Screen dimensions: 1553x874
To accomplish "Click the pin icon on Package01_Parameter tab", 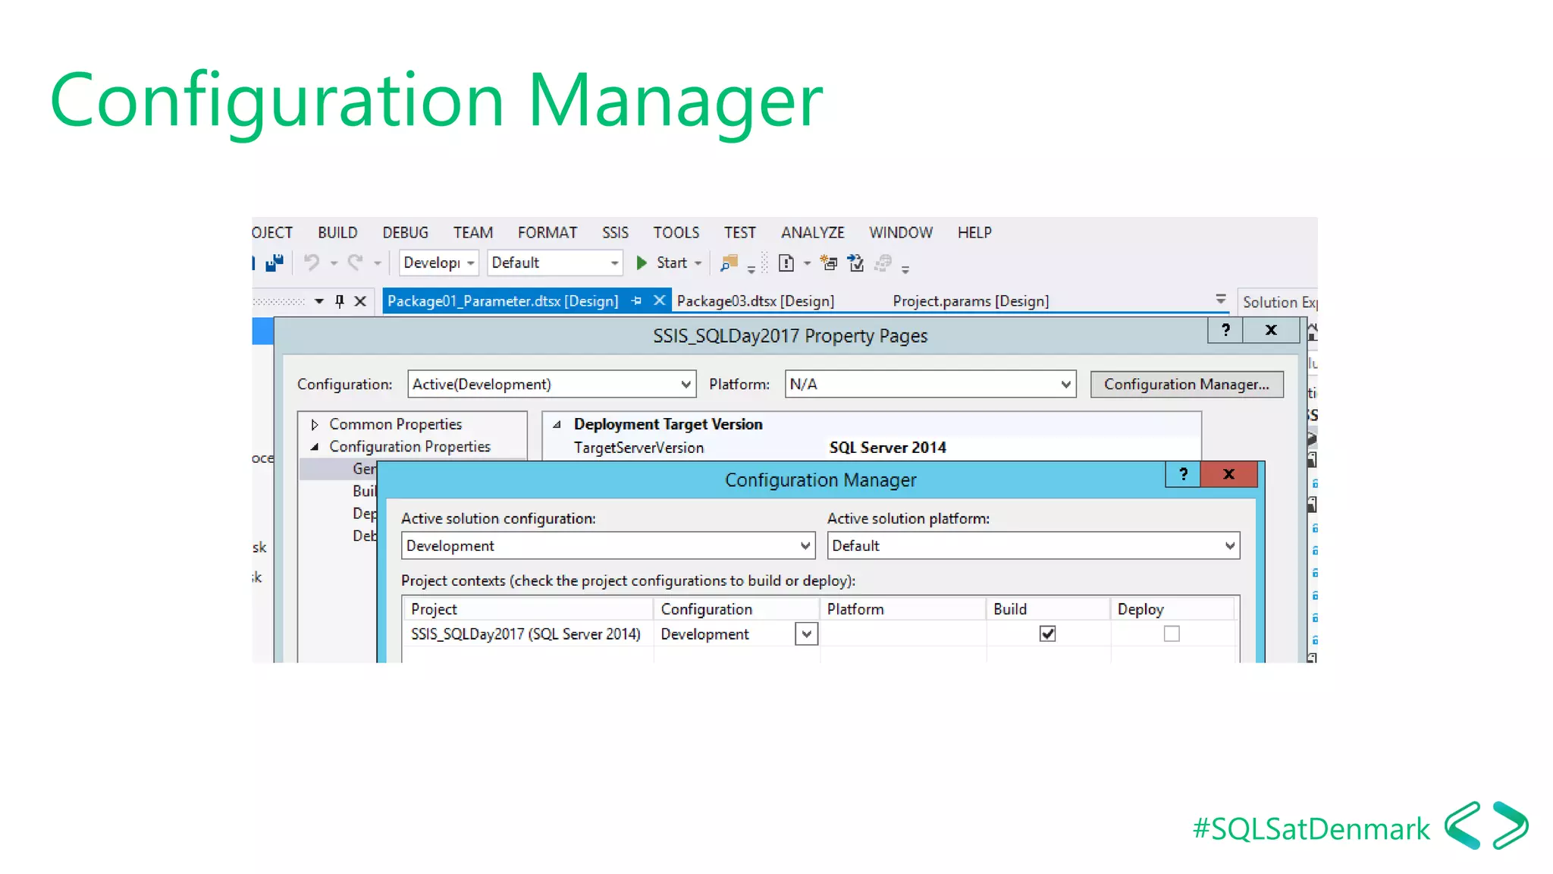I will (x=636, y=301).
